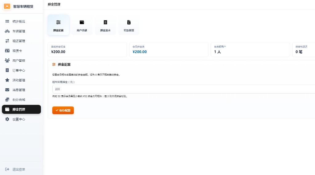Click the 智慧车辆租赁 title
The image size is (315, 175).
point(23,6)
